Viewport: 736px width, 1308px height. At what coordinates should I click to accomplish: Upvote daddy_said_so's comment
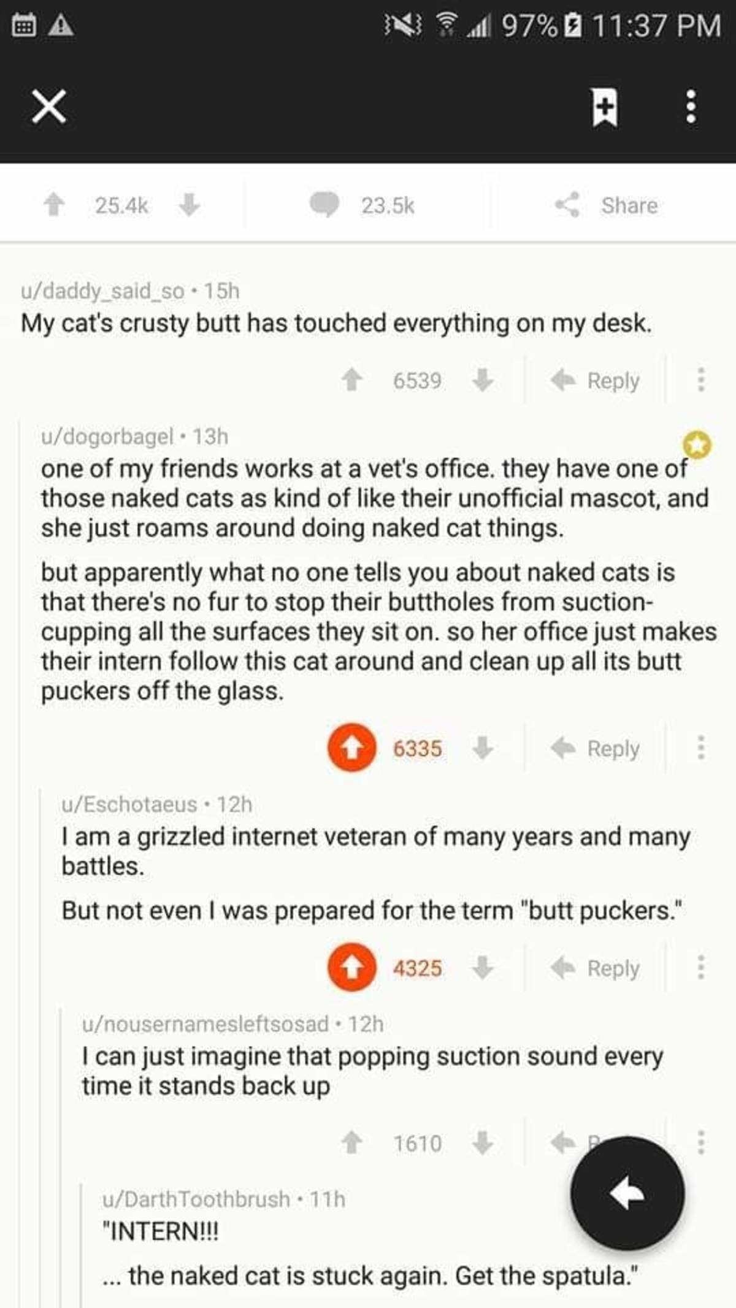click(351, 380)
